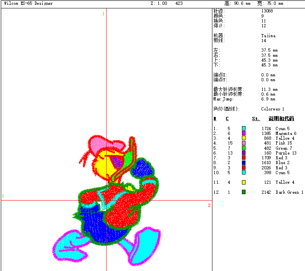Select the yellow swatch beside 121 stitches
Screen dimensions: 305x271
244,182
